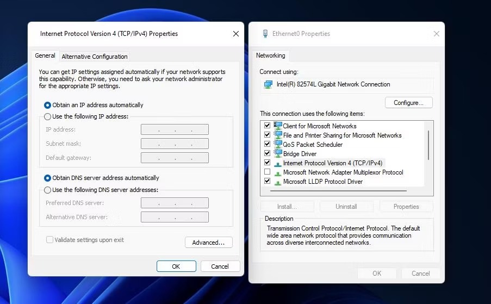Select 'Microsoft LLDP Protocol Driver' entry
The width and height of the screenshot is (491, 304).
pos(322,182)
